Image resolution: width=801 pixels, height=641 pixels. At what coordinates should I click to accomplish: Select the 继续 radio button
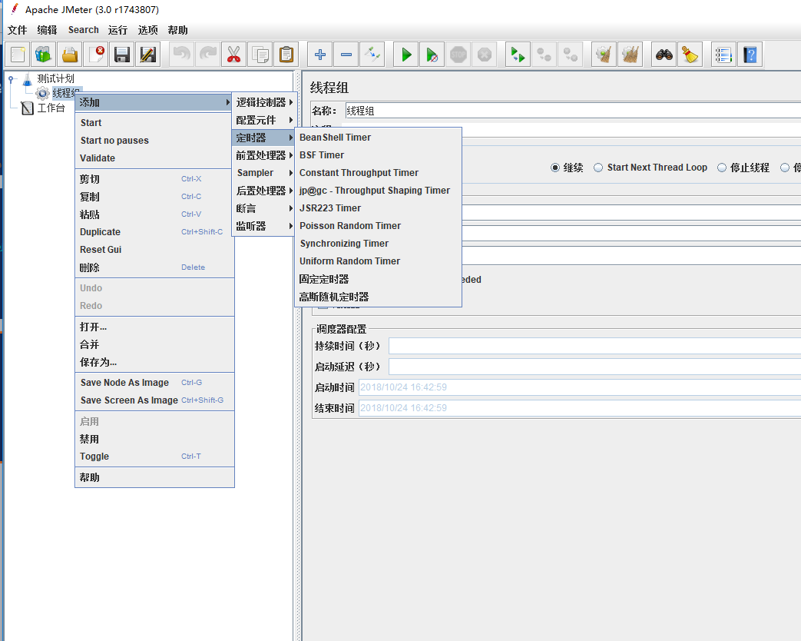tap(554, 168)
